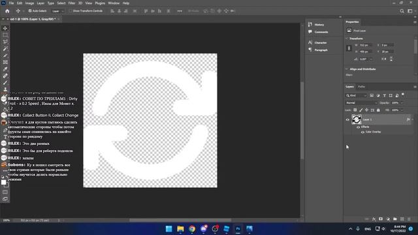
Task: Click the width input field in Transform
Action: coord(366,45)
